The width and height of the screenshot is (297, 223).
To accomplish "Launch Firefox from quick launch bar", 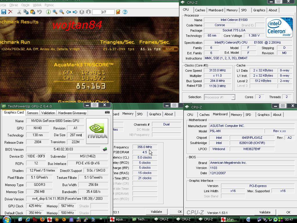I will pyautogui.click(x=42, y=220).
